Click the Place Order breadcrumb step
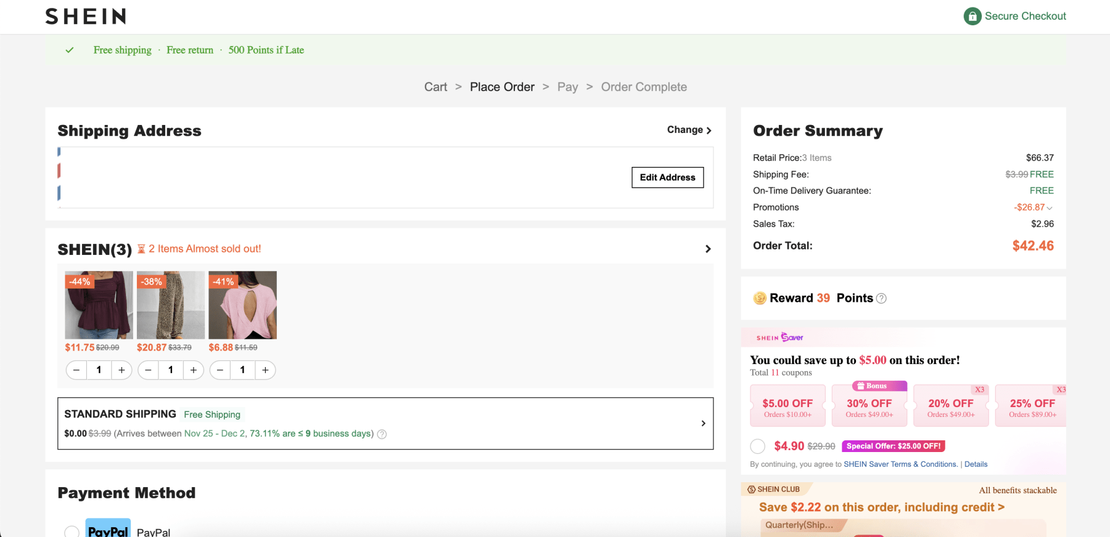Image resolution: width=1110 pixels, height=537 pixels. click(502, 87)
